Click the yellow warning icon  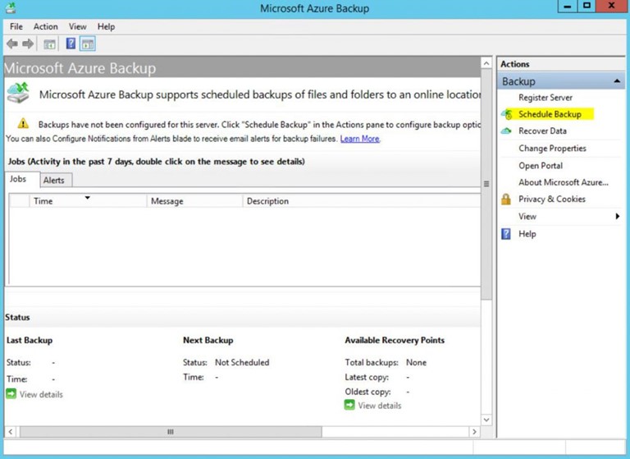point(23,123)
